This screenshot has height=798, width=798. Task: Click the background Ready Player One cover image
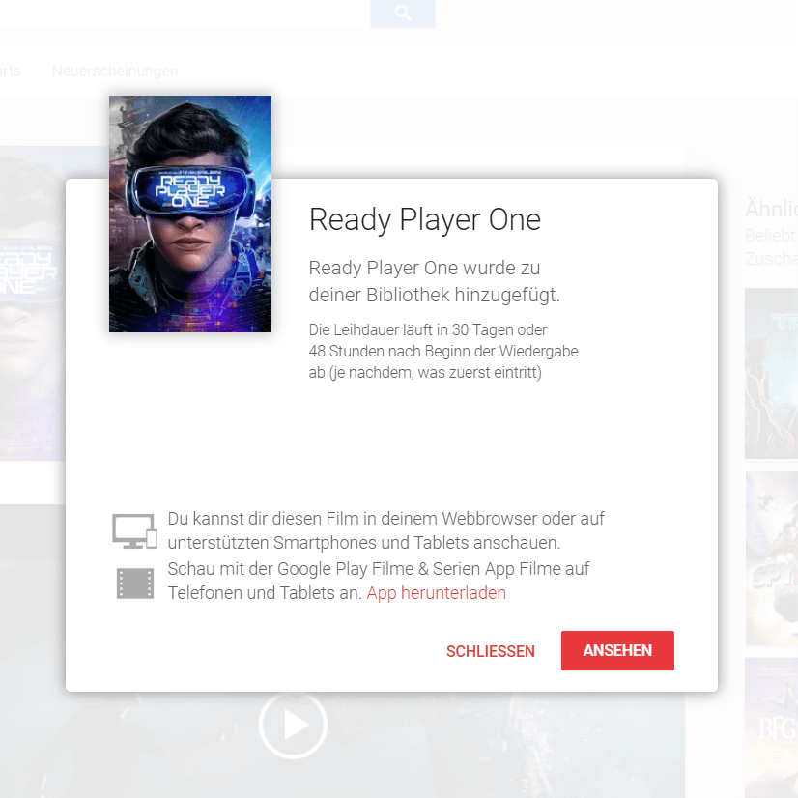pos(33,303)
